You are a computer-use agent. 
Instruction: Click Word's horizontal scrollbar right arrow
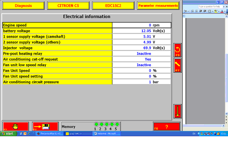click(223, 126)
